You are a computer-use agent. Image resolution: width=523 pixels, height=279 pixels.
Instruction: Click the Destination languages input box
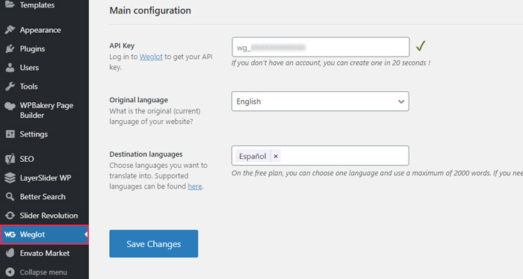click(321, 155)
